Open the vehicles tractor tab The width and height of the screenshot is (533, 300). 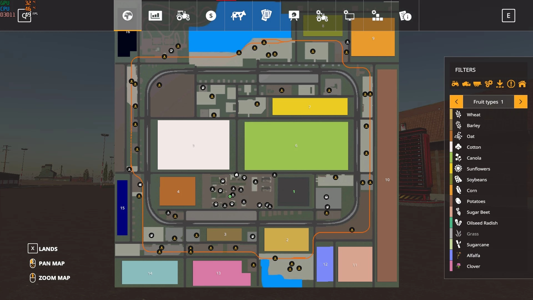[183, 16]
